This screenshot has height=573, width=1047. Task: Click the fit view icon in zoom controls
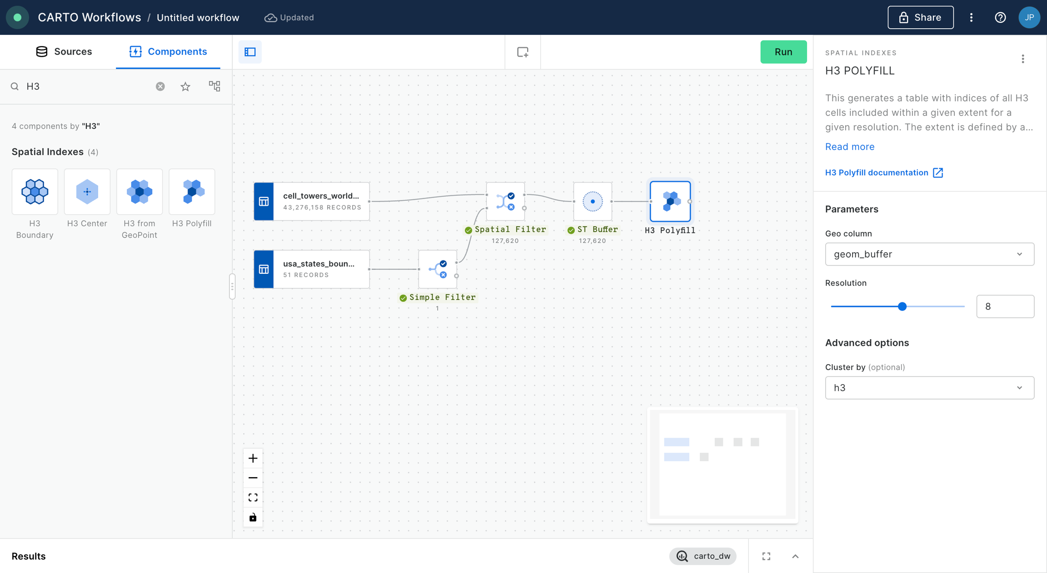click(x=253, y=497)
